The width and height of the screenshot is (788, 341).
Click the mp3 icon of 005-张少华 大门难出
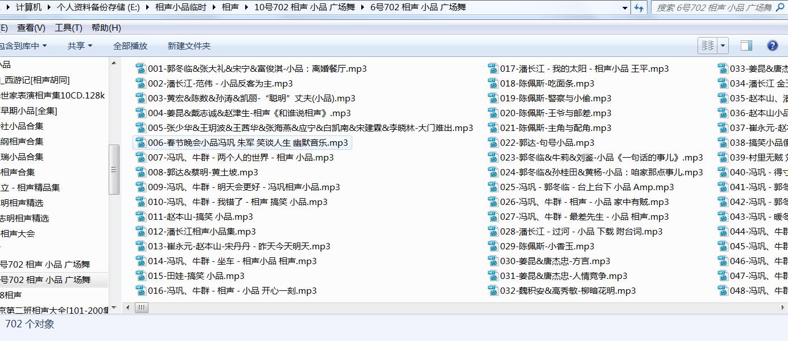(141, 128)
